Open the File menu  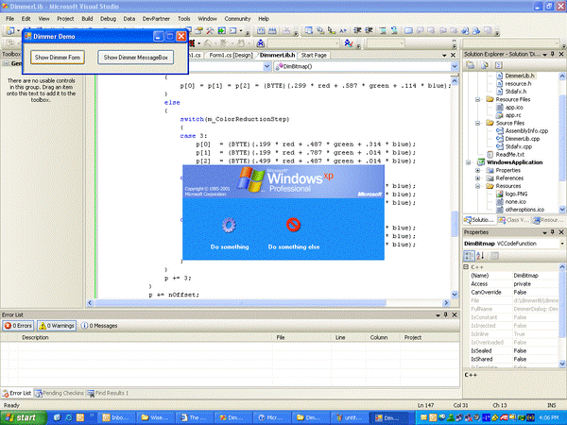(9, 19)
